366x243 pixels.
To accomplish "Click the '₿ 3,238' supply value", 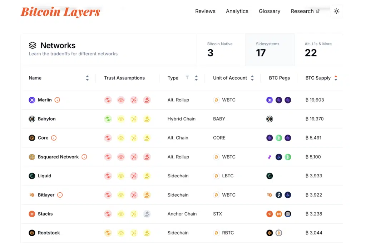I will (314, 214).
